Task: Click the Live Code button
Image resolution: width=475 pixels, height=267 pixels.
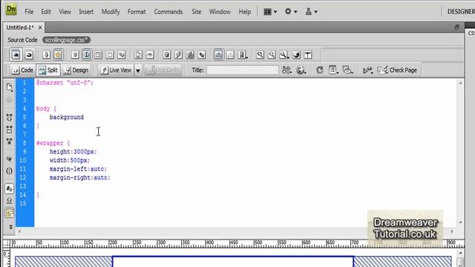Action: pyautogui.click(x=163, y=70)
